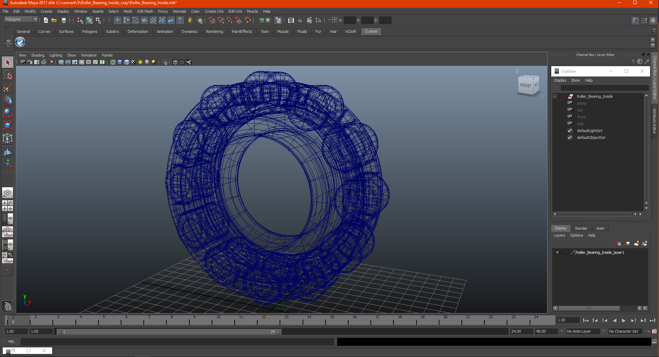659x357 pixels.
Task: Toggle the V visibility box of Roller_Bearing_Inside_layer1
Action: click(557, 252)
